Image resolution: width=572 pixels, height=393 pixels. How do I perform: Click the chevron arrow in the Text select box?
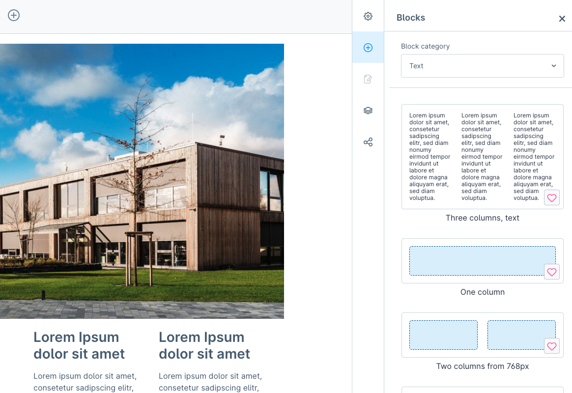tap(554, 66)
